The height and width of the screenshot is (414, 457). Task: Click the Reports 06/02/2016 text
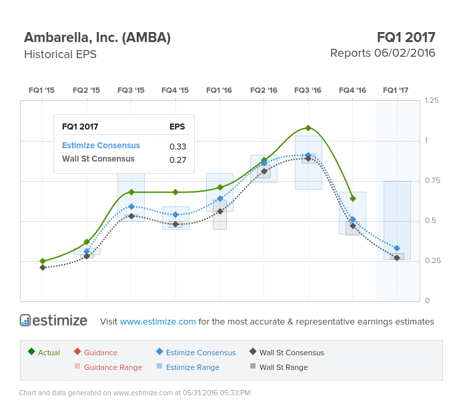click(x=383, y=53)
